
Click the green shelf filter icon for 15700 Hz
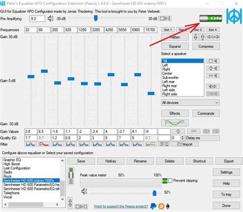pos(151,144)
